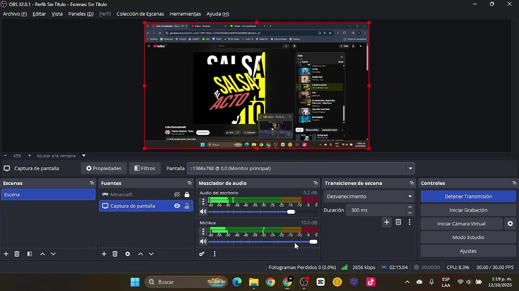
Task: Open Ayuda menu
Action: point(218,14)
